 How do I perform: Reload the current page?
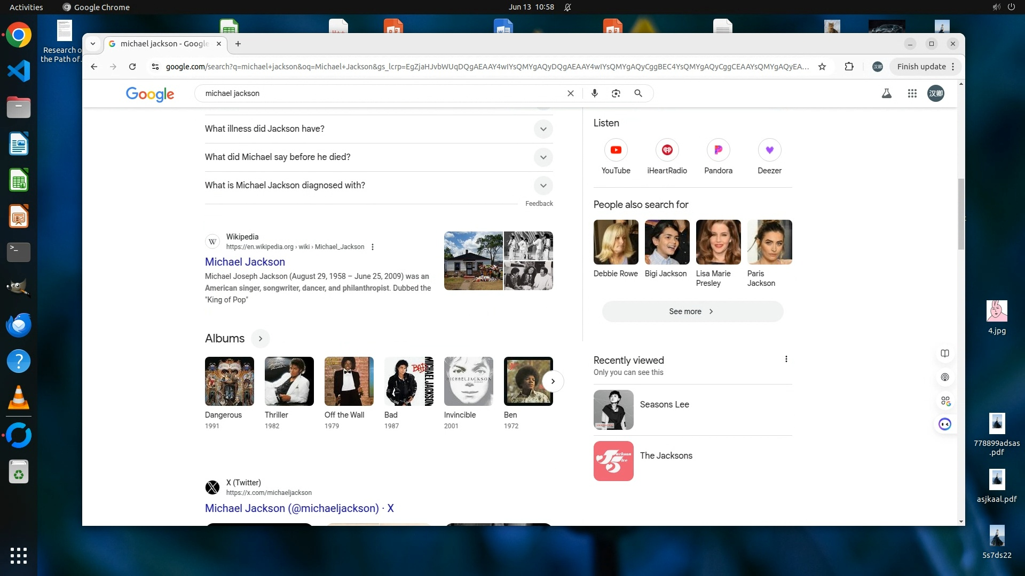(x=132, y=67)
